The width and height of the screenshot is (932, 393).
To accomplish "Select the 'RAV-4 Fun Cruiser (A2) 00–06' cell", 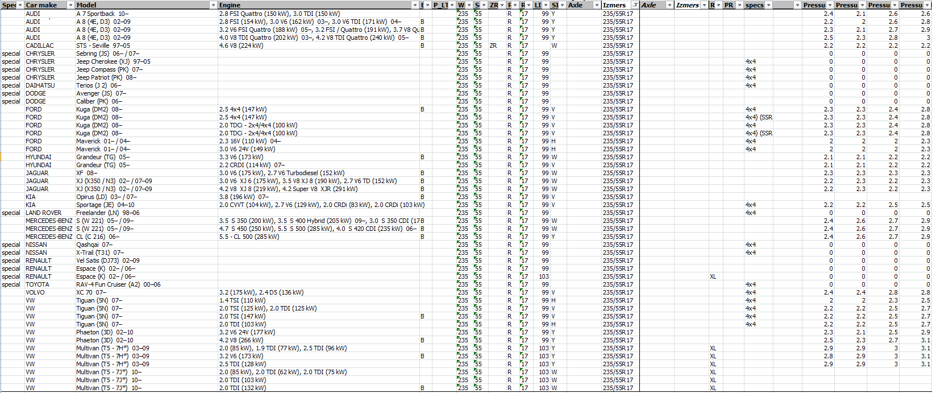I will point(146,284).
